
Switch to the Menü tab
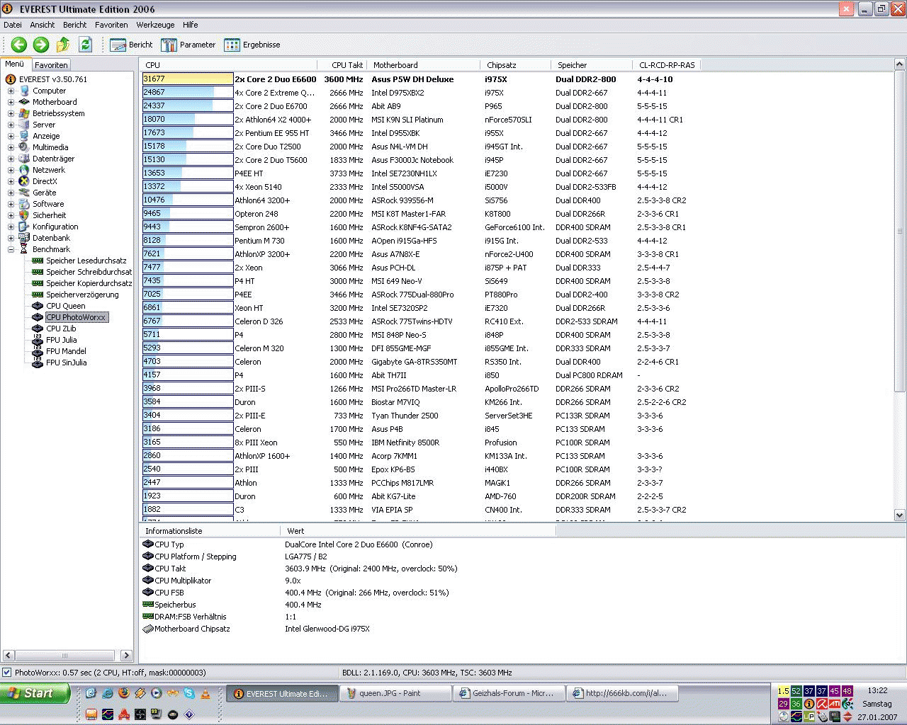pos(15,64)
